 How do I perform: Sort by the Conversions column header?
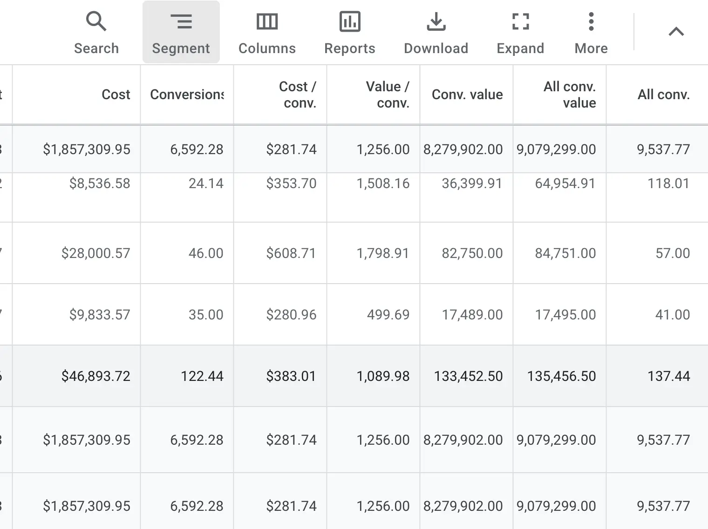[187, 95]
